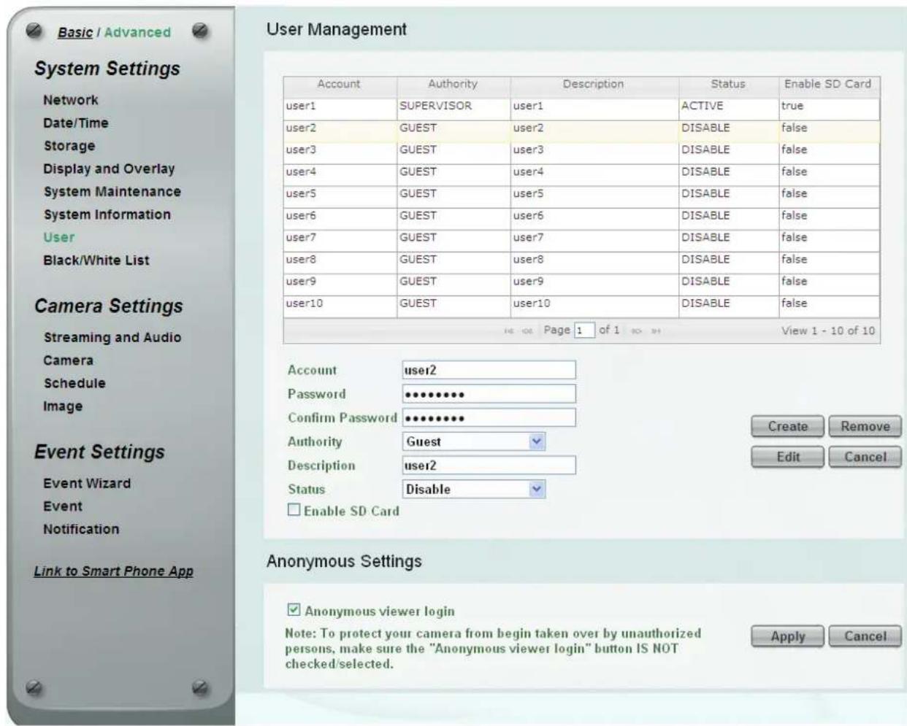Uncheck Anonymous viewer login checkbox

pyautogui.click(x=294, y=610)
